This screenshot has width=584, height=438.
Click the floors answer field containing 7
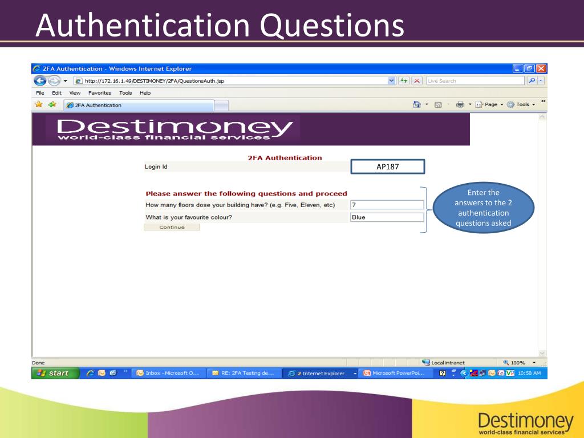(x=387, y=205)
